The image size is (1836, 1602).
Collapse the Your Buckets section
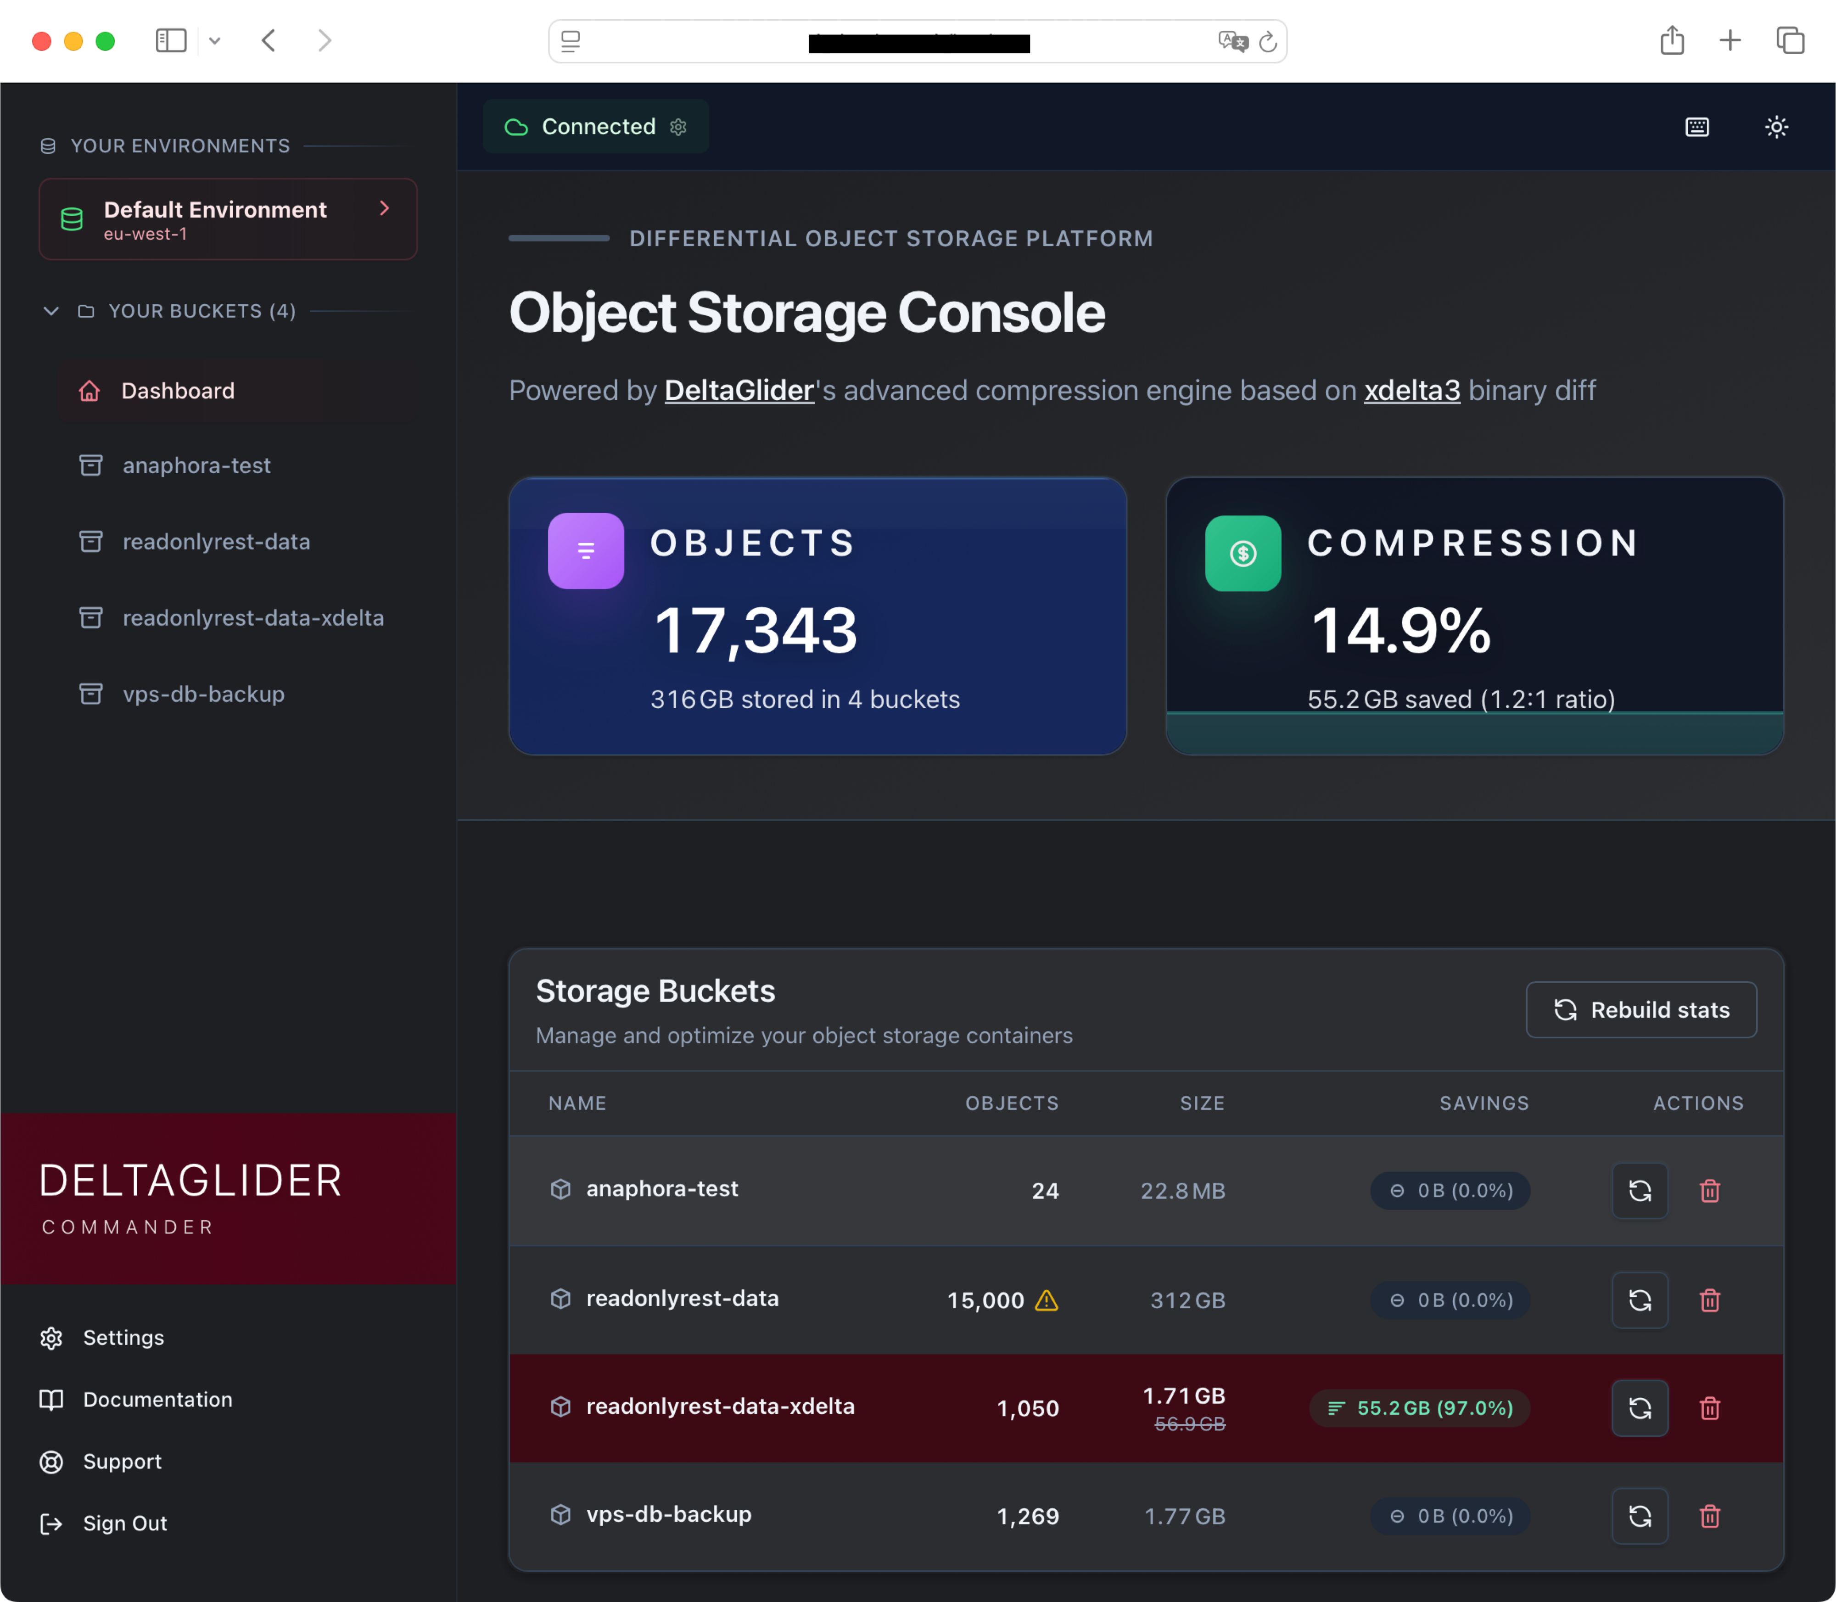coord(51,311)
